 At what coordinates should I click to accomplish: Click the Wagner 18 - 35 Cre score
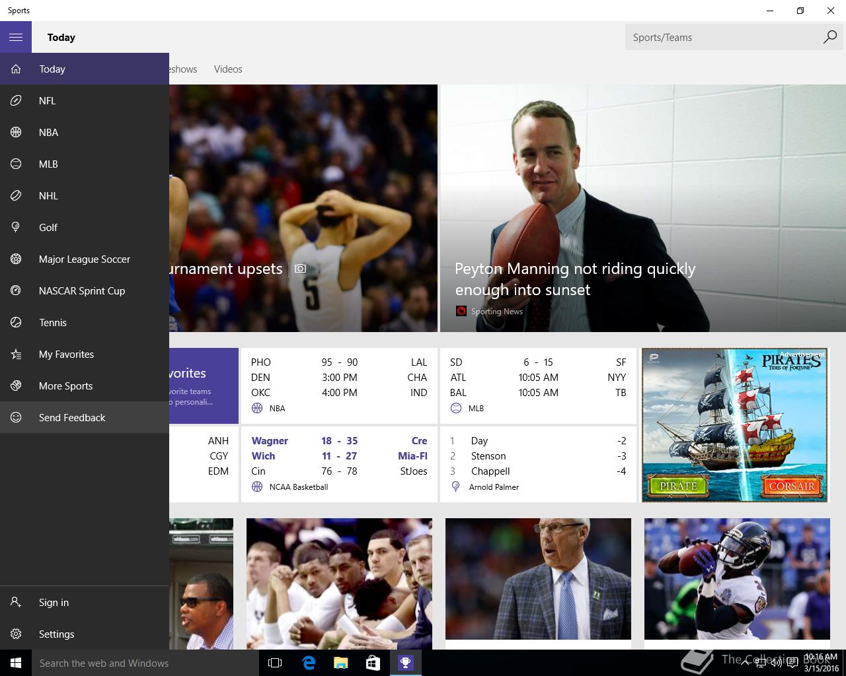tap(339, 440)
